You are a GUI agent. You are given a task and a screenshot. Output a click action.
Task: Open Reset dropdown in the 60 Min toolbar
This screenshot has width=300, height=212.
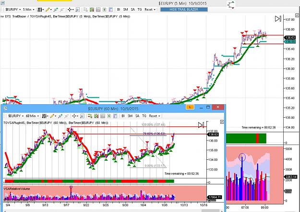coord(155,116)
